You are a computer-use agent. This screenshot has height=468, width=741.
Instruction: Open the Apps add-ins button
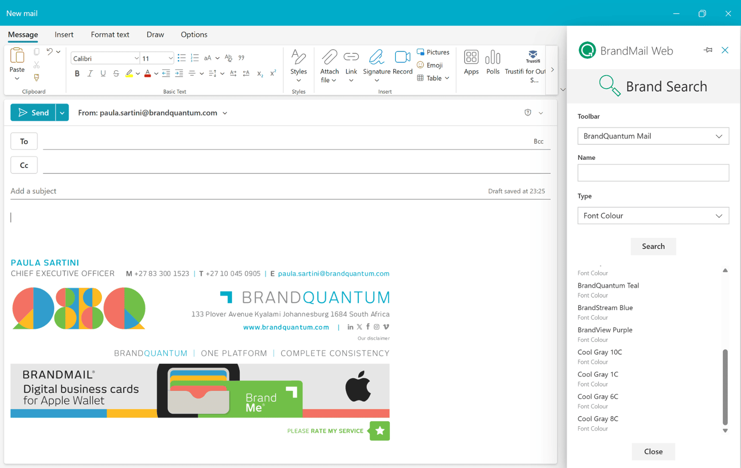point(471,62)
